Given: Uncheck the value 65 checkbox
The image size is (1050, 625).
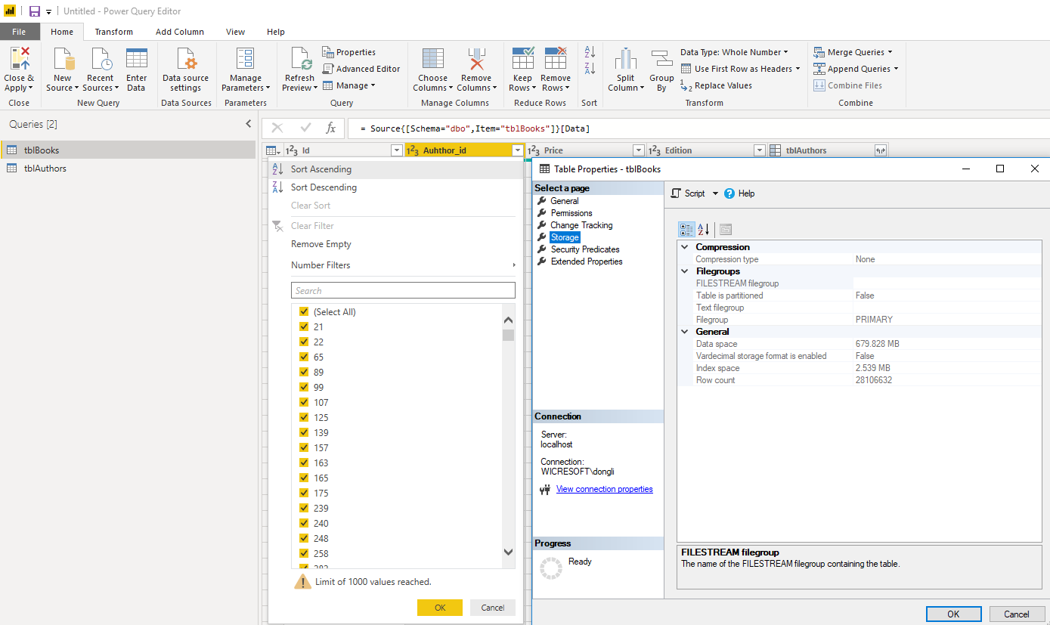Looking at the screenshot, I should [x=304, y=357].
